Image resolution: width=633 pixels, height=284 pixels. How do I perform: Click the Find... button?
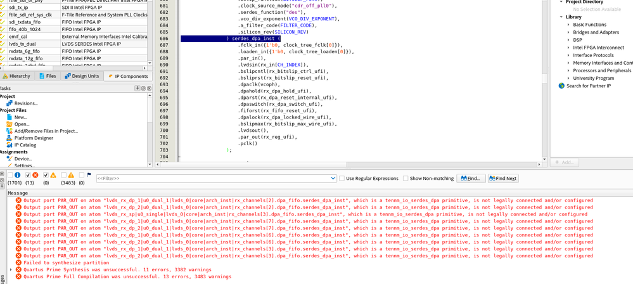tap(471, 178)
